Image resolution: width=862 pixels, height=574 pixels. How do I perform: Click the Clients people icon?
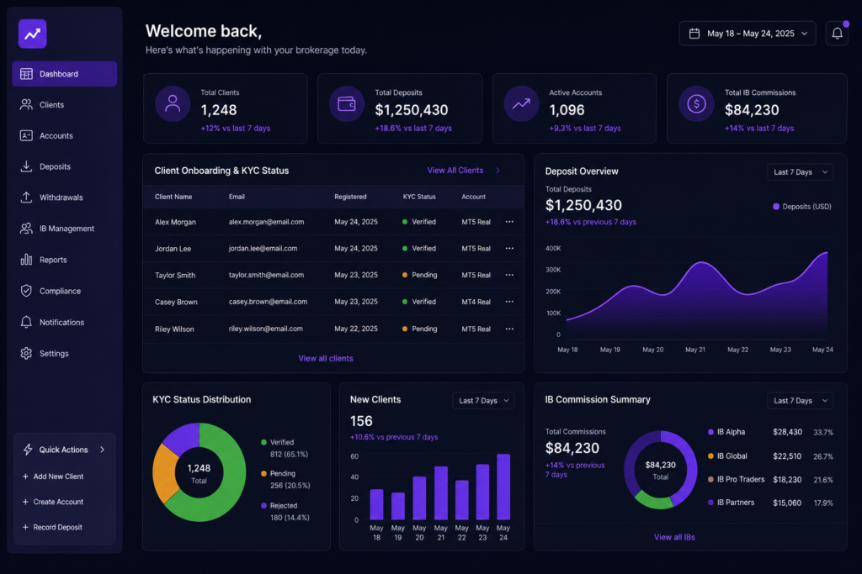click(26, 105)
